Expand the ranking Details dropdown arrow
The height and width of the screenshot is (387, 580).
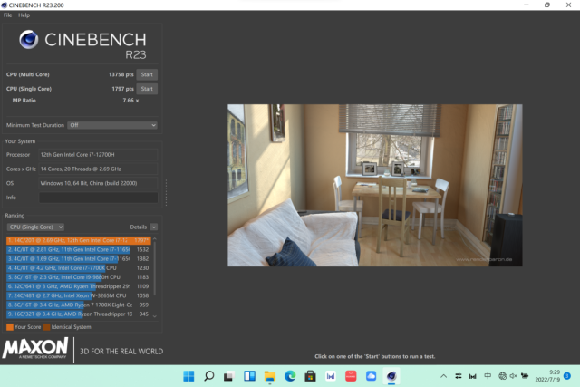154,227
